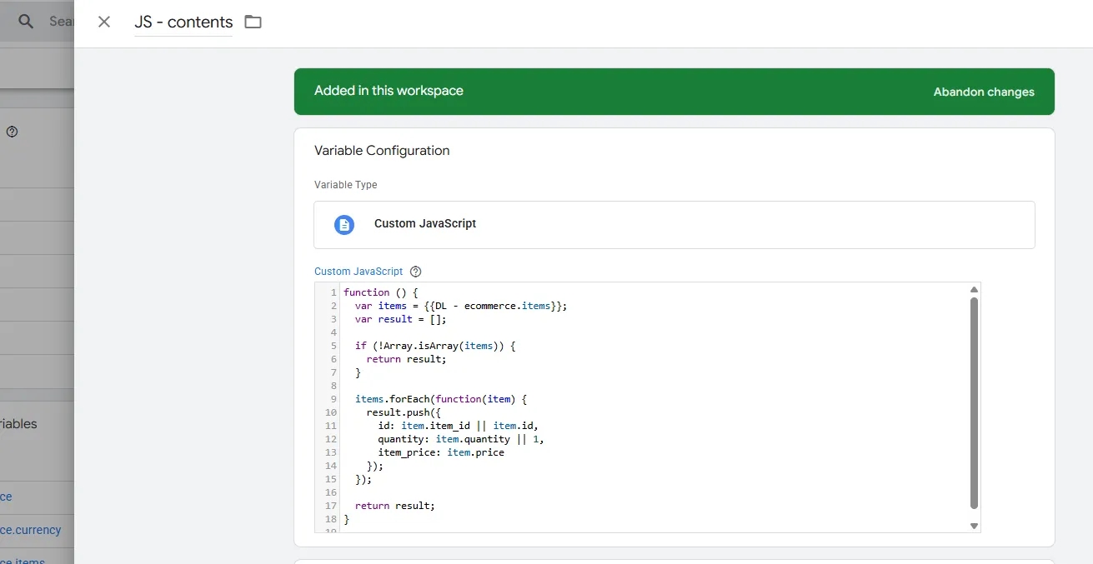
Task: Open folder icon beside variable name
Action: pyautogui.click(x=253, y=22)
